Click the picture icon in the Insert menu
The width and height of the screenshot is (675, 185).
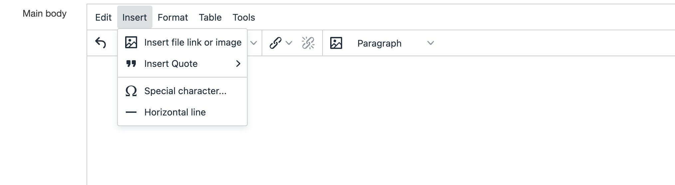(131, 42)
